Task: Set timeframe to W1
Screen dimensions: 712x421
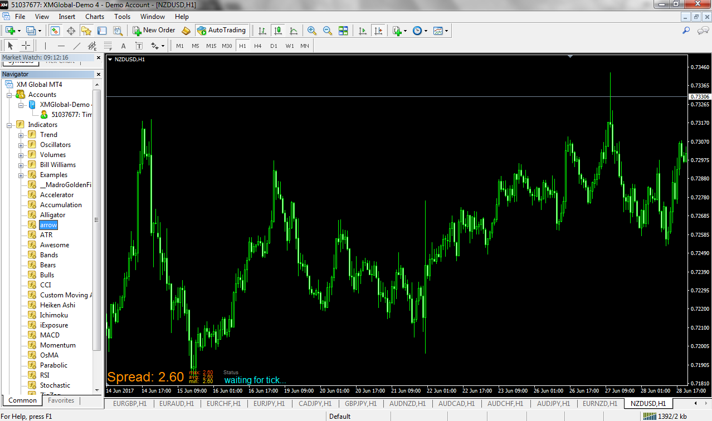Action: (x=290, y=46)
